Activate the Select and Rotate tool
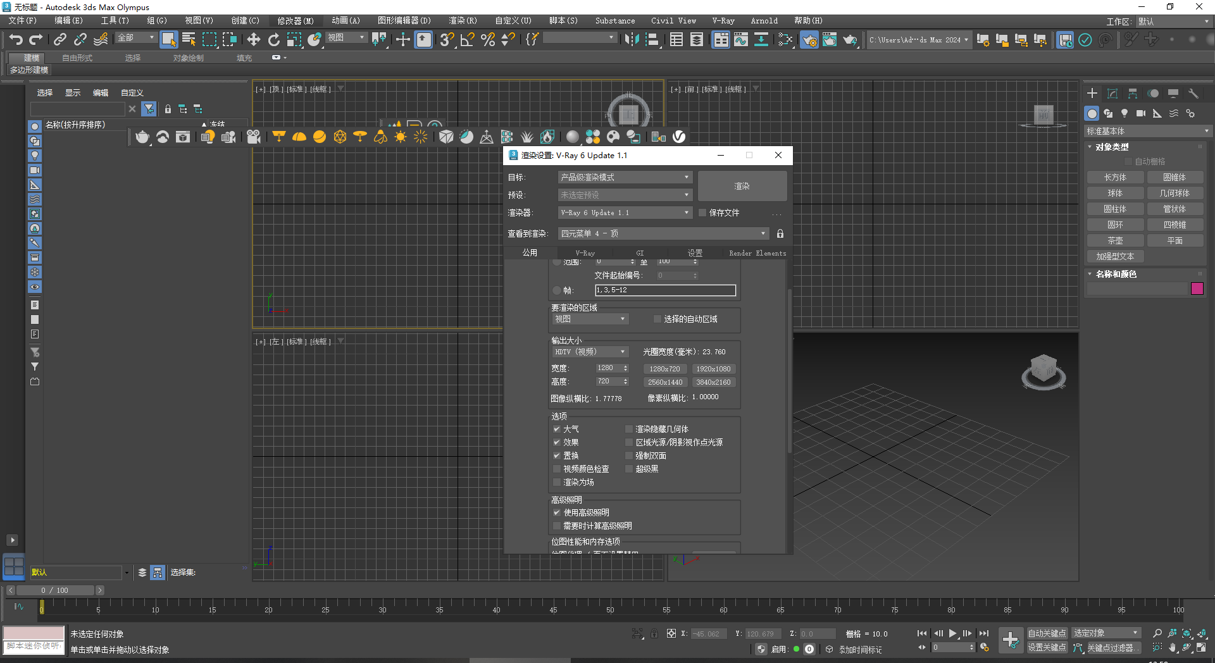Image resolution: width=1215 pixels, height=663 pixels. point(273,40)
